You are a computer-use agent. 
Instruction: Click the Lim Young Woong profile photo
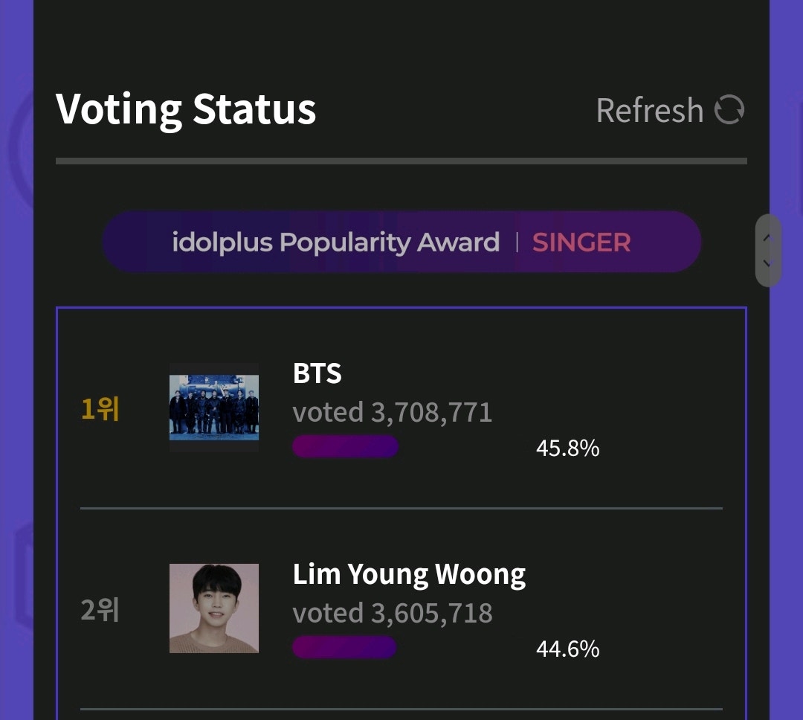214,608
